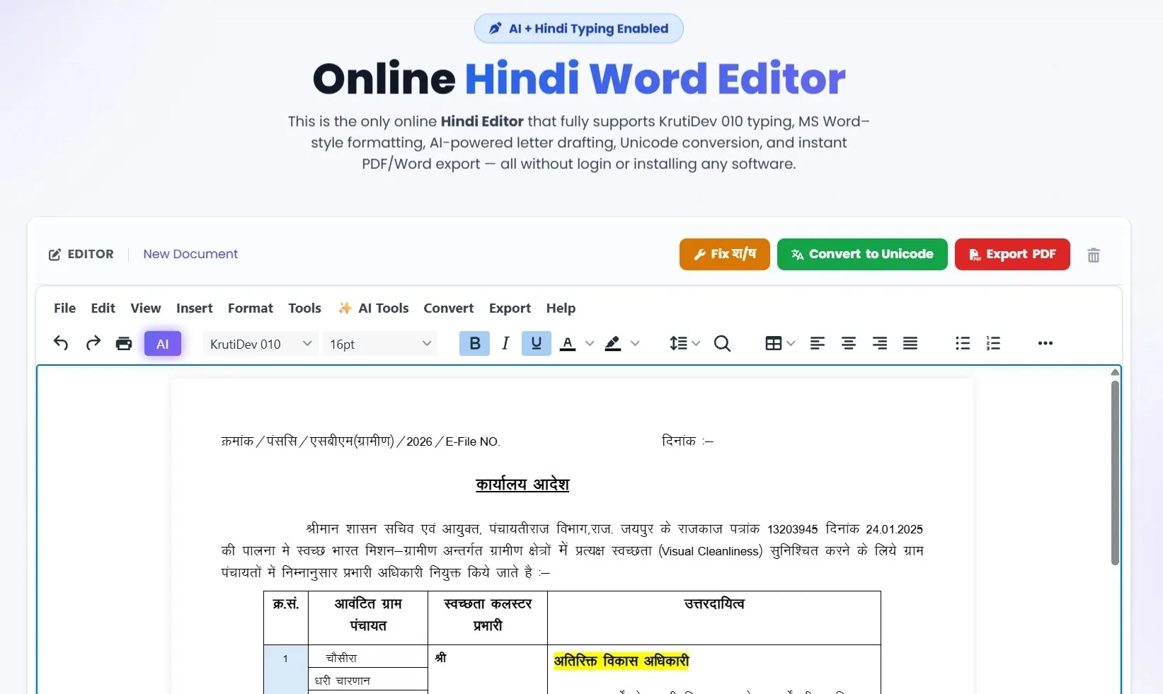Image resolution: width=1163 pixels, height=694 pixels.
Task: Open search and replace
Action: coord(722,343)
